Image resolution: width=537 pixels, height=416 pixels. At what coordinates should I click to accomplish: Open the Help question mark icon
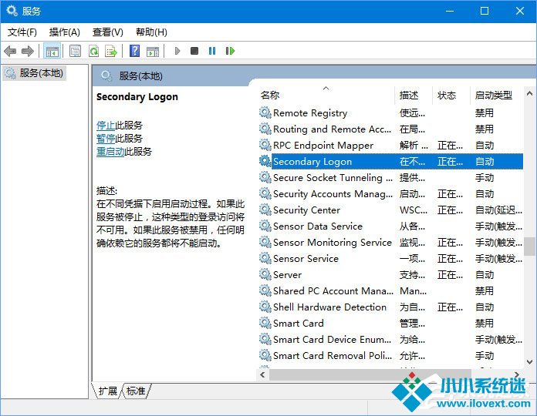tap(134, 51)
